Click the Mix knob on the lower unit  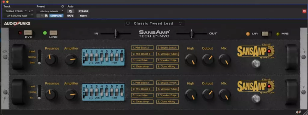(224, 95)
